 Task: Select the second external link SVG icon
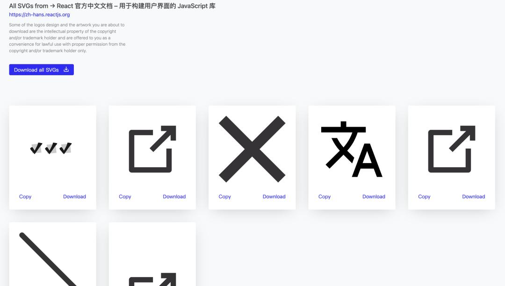pos(451,149)
